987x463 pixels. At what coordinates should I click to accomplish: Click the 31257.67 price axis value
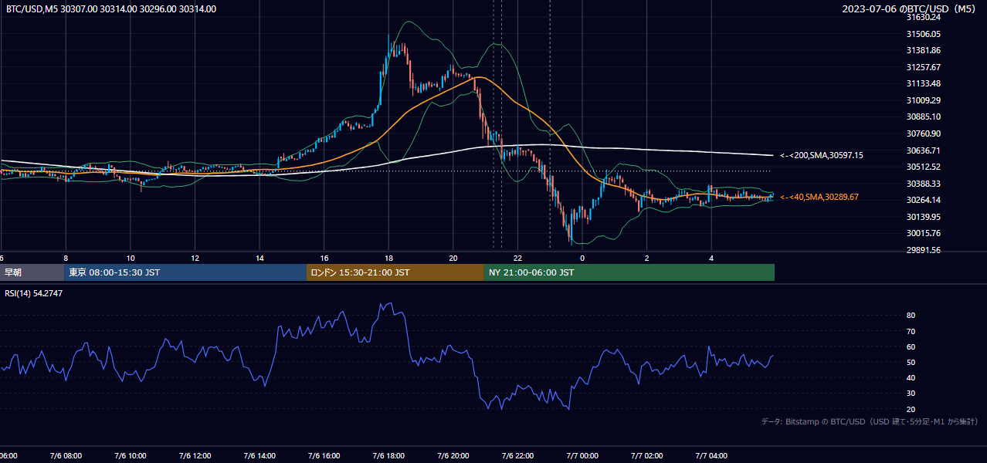coord(923,67)
